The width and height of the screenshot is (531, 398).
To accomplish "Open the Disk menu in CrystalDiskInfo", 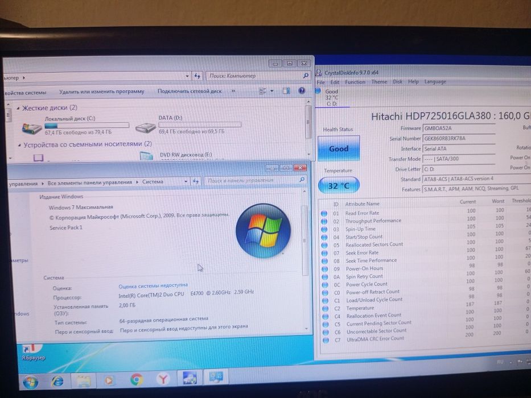I will pos(398,81).
